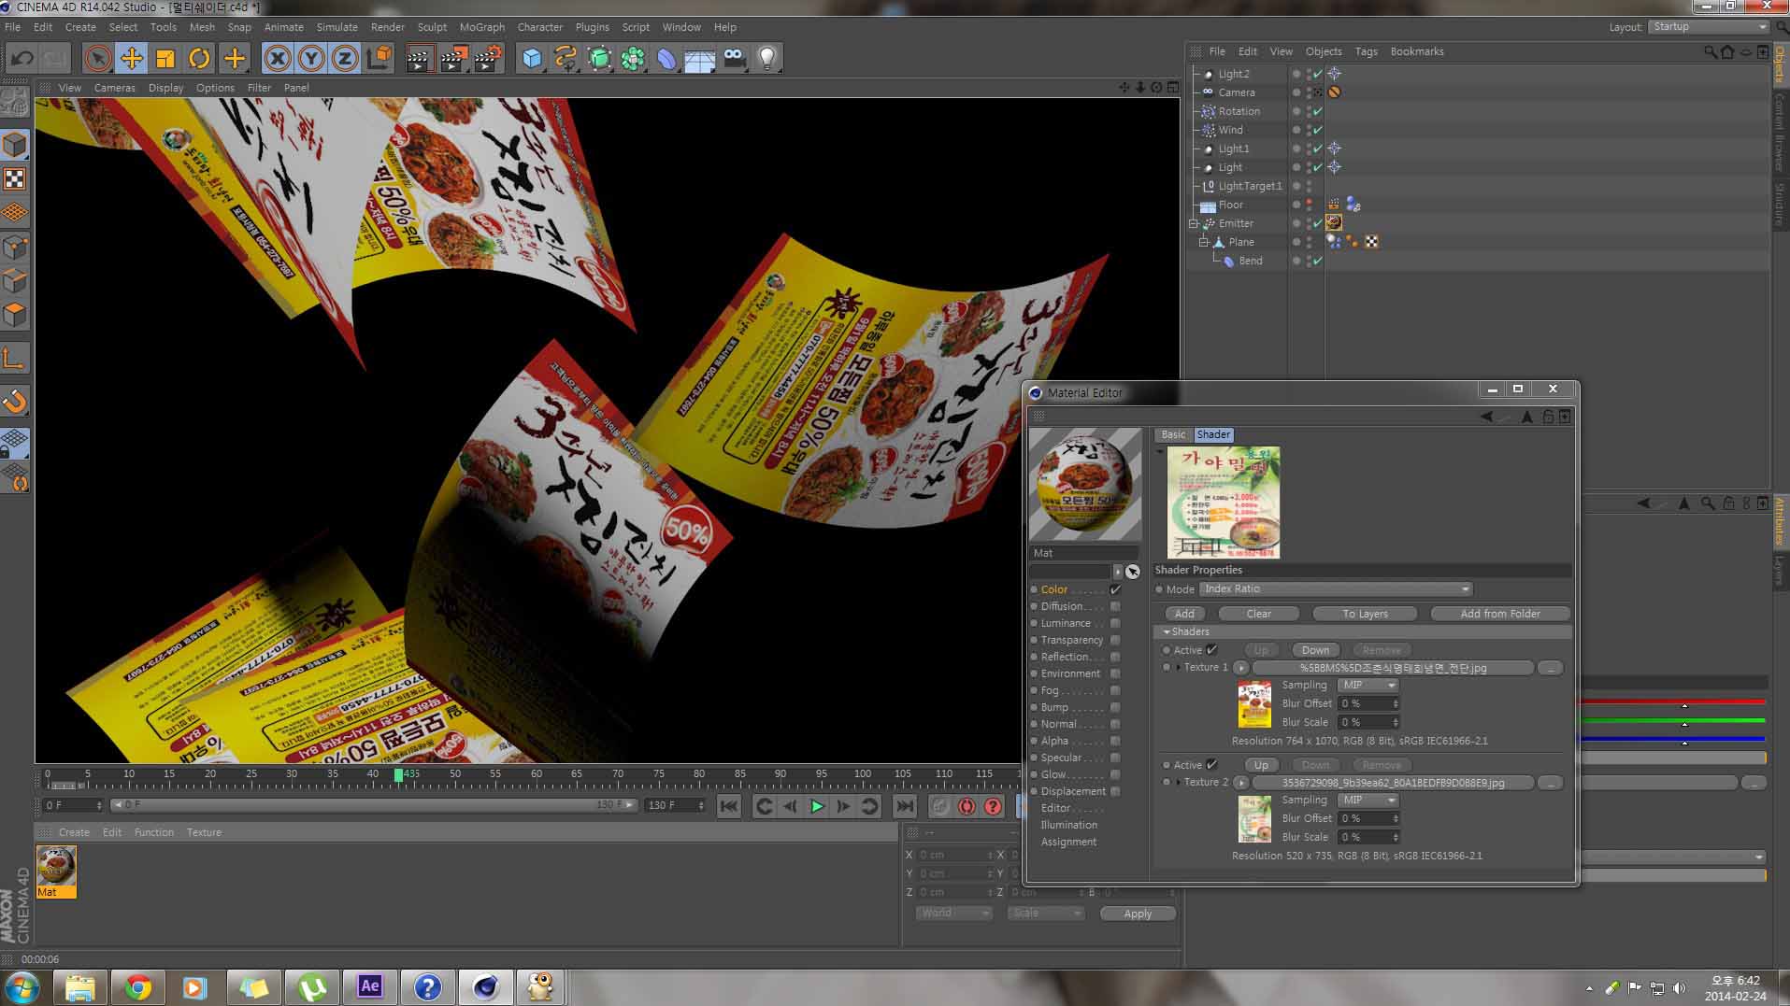This screenshot has height=1006, width=1790.
Task: Click the To Layers button
Action: click(x=1366, y=614)
